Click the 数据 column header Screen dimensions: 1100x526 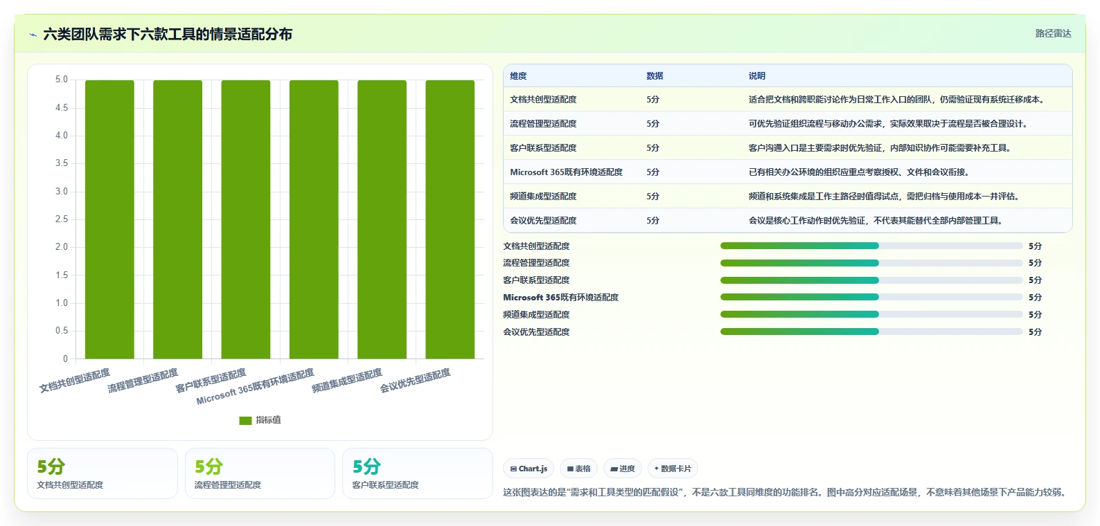[x=655, y=76]
